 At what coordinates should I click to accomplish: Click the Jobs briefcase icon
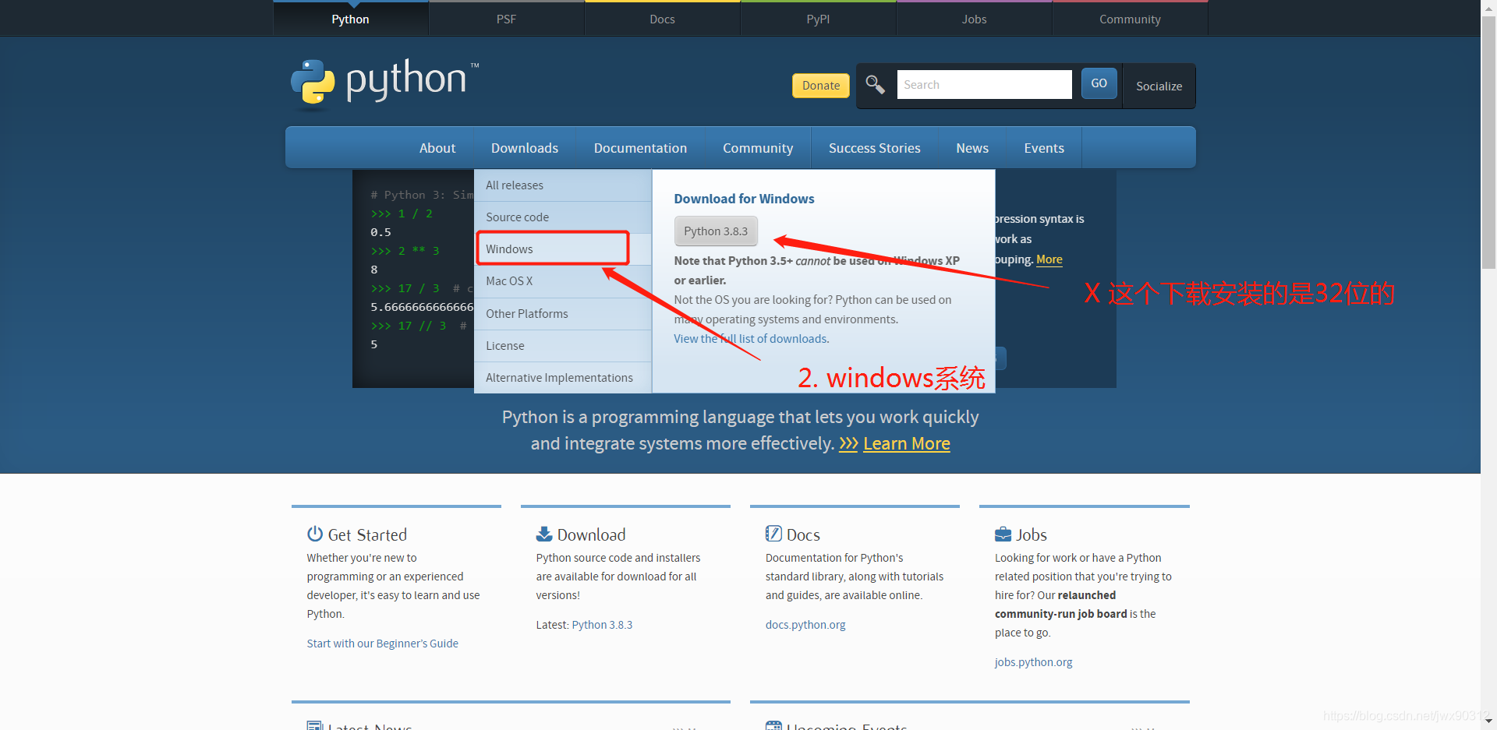point(1003,534)
